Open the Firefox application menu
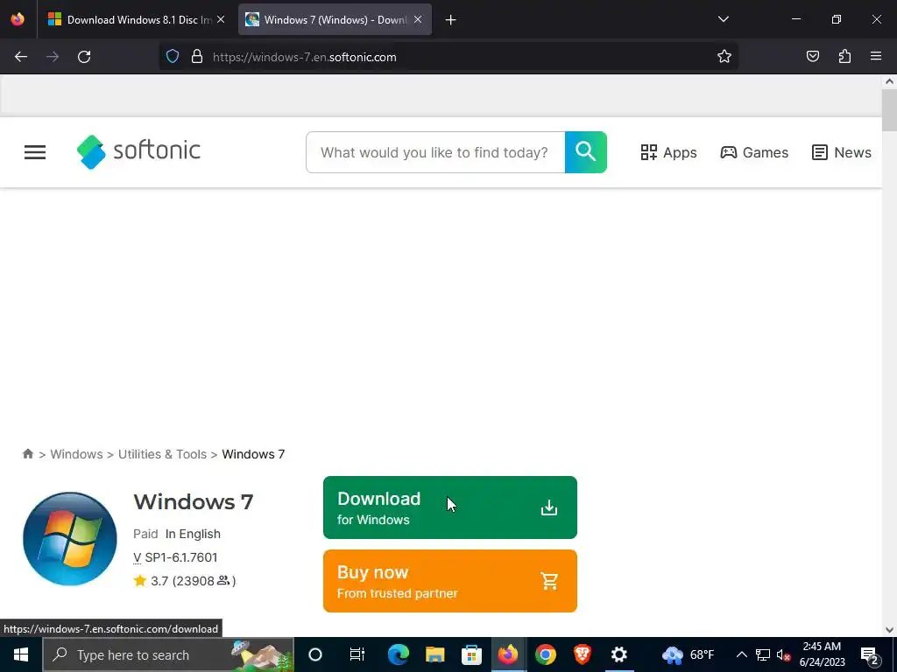 pos(876,57)
